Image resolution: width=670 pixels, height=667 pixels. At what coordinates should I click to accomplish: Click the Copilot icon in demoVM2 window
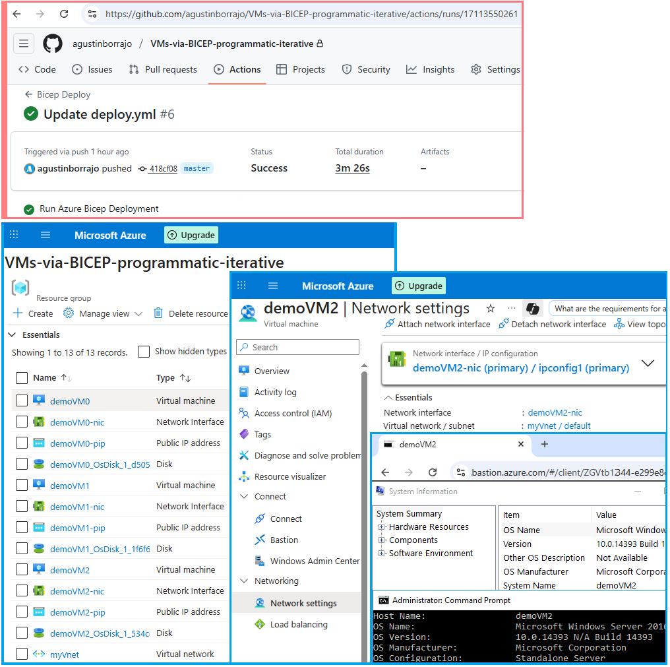(x=532, y=308)
